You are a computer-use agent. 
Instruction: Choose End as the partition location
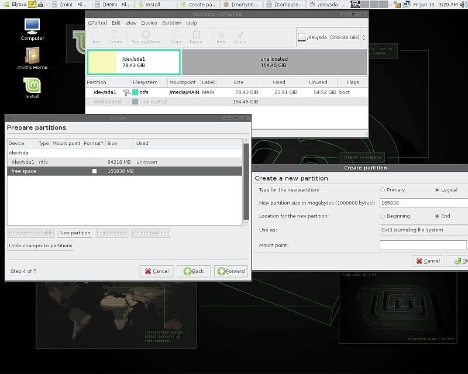pos(437,216)
